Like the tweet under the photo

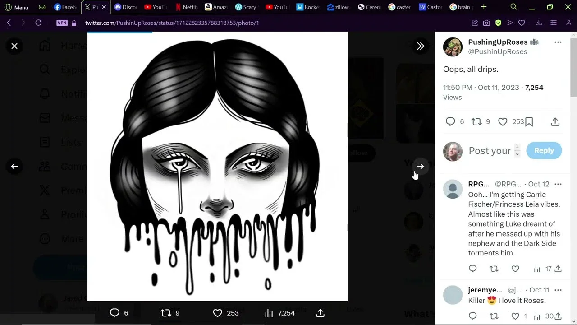(x=218, y=313)
